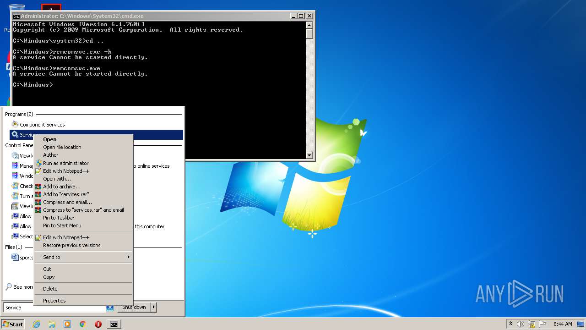This screenshot has height=330, width=586.
Task: Open Internet Explorer from the taskbar
Action: pyautogui.click(x=37, y=324)
